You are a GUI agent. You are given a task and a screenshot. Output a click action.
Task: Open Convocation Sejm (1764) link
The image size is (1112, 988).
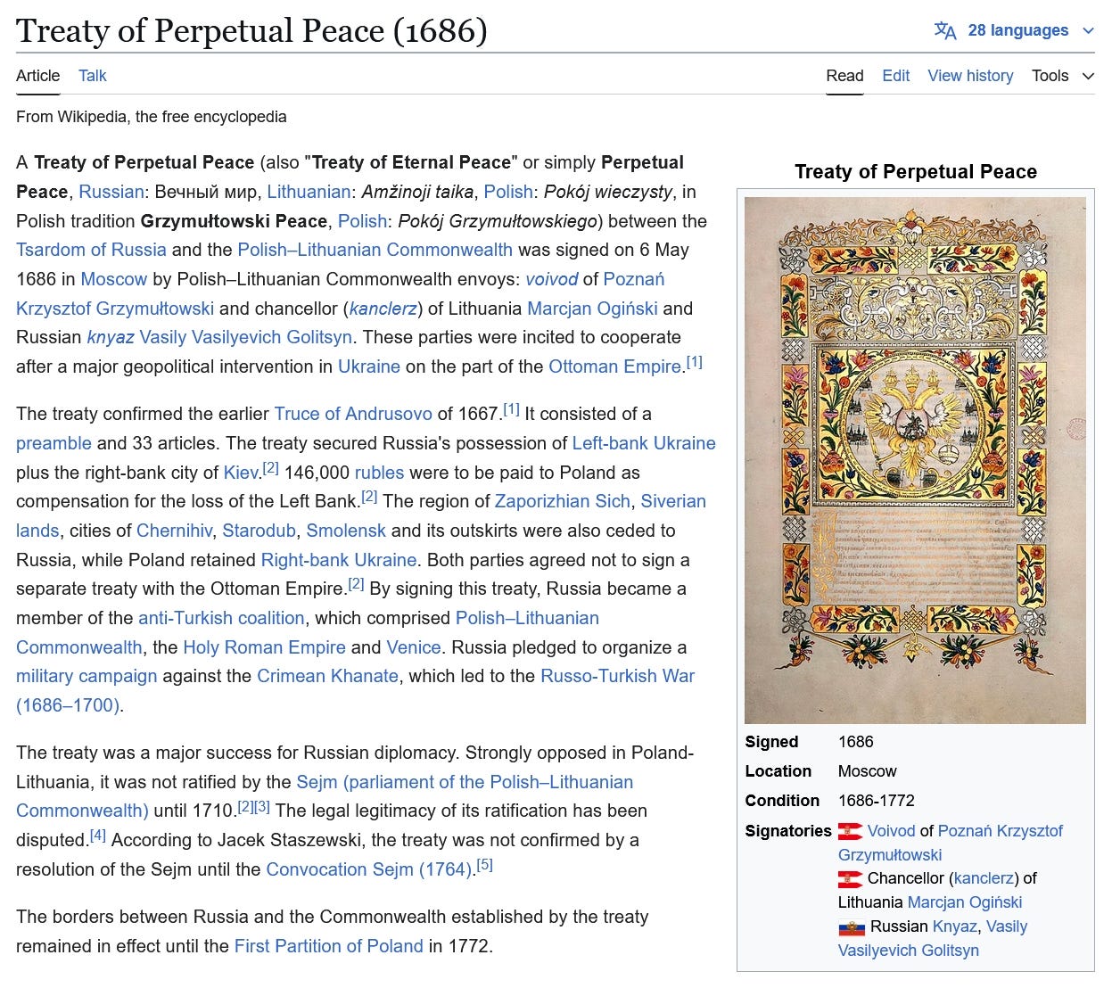click(368, 869)
